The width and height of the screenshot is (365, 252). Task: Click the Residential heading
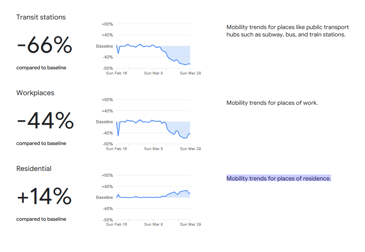coord(34,169)
